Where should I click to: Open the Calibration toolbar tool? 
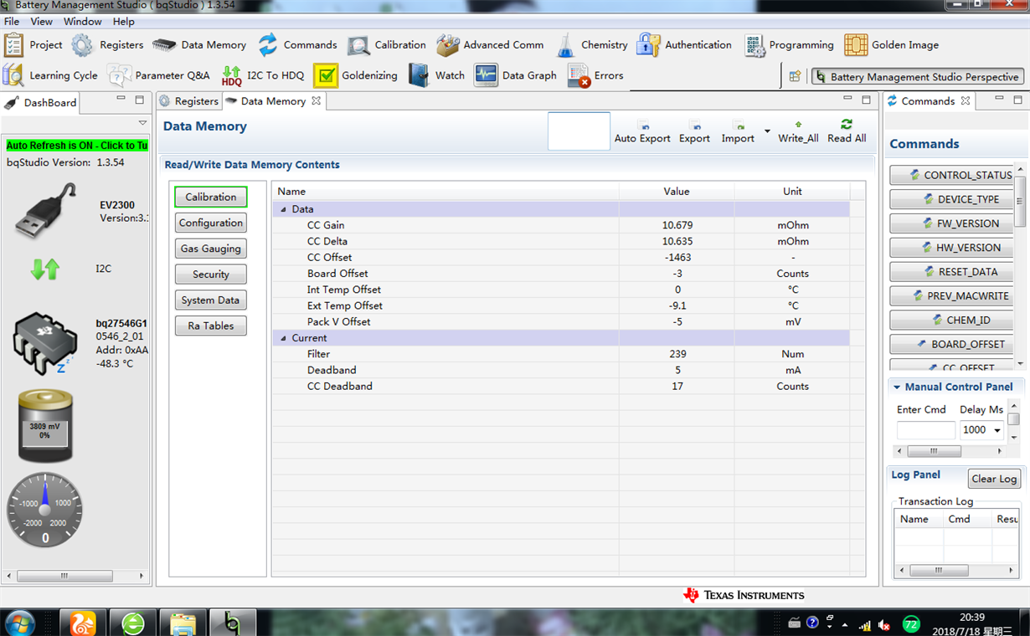(x=387, y=45)
